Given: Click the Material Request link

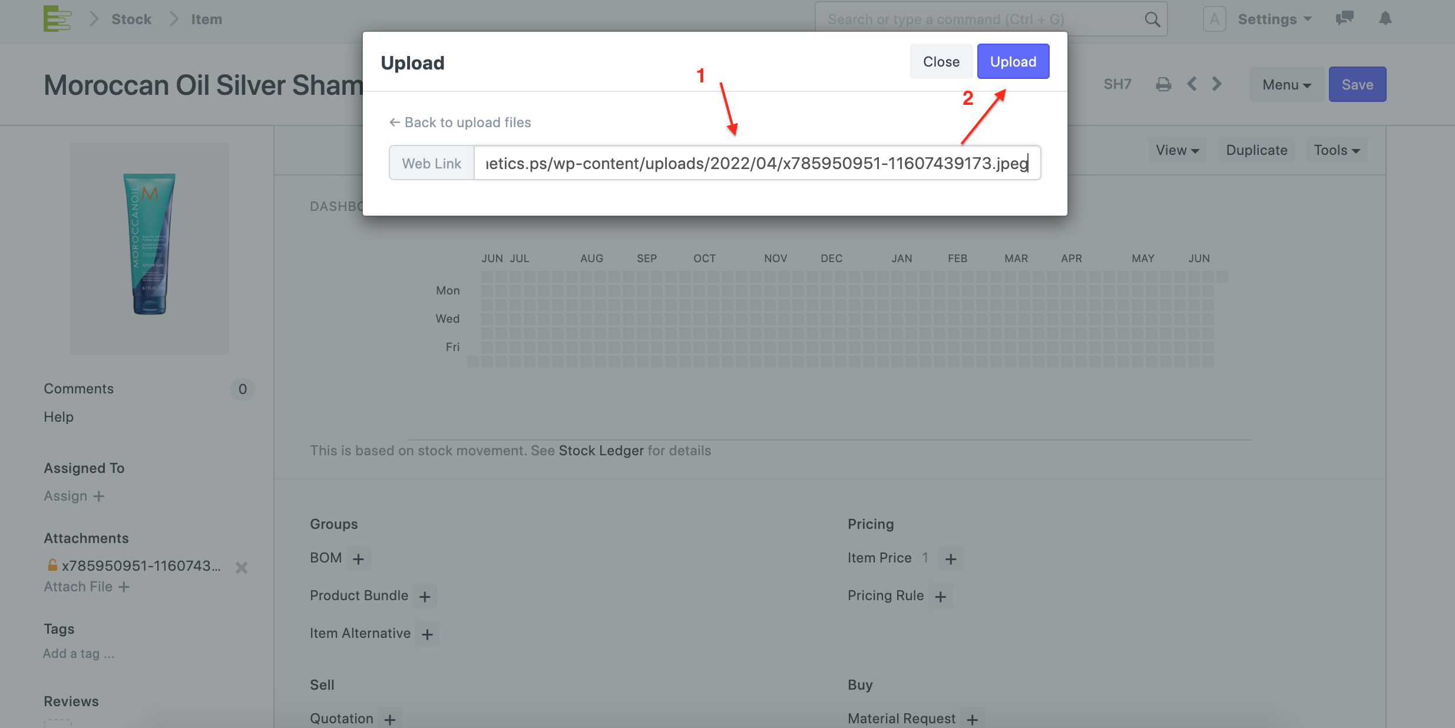Looking at the screenshot, I should (901, 719).
